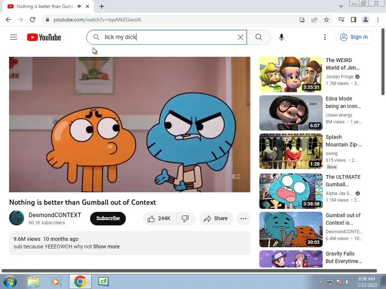Image resolution: width=386 pixels, height=289 pixels.
Task: Go to the YouTube home logo
Action: [x=44, y=37]
